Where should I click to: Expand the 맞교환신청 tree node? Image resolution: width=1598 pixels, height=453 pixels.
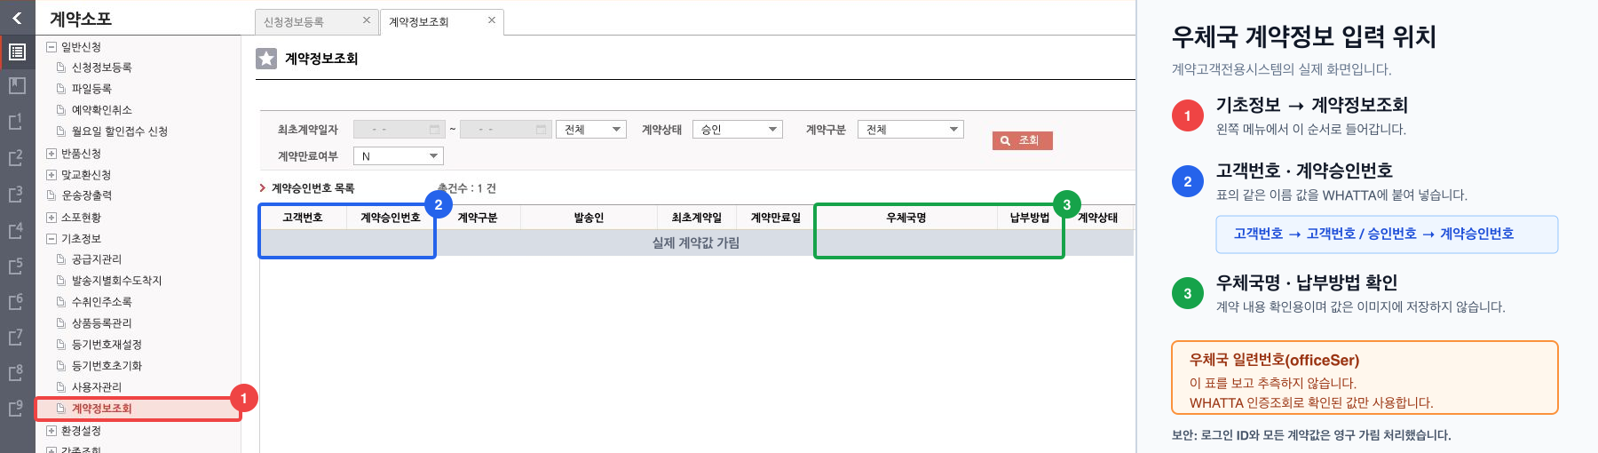[51, 175]
